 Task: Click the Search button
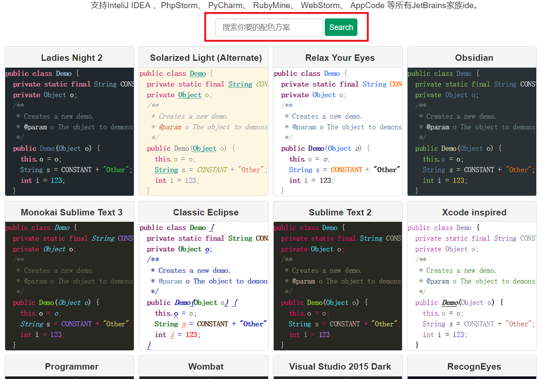(341, 27)
